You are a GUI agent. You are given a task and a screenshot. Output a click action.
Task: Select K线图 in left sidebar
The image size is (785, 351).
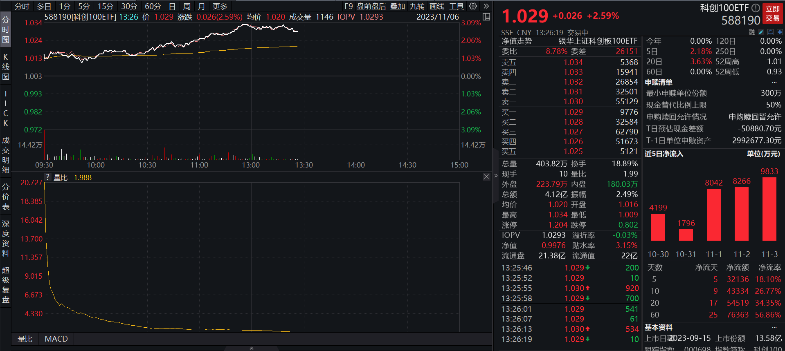coord(6,67)
